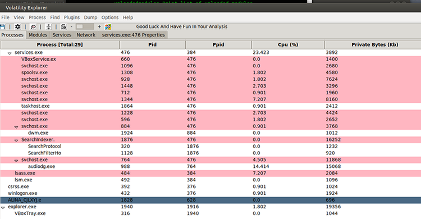Click the Ppid value 1916
421x219 pixels.
pos(193,207)
